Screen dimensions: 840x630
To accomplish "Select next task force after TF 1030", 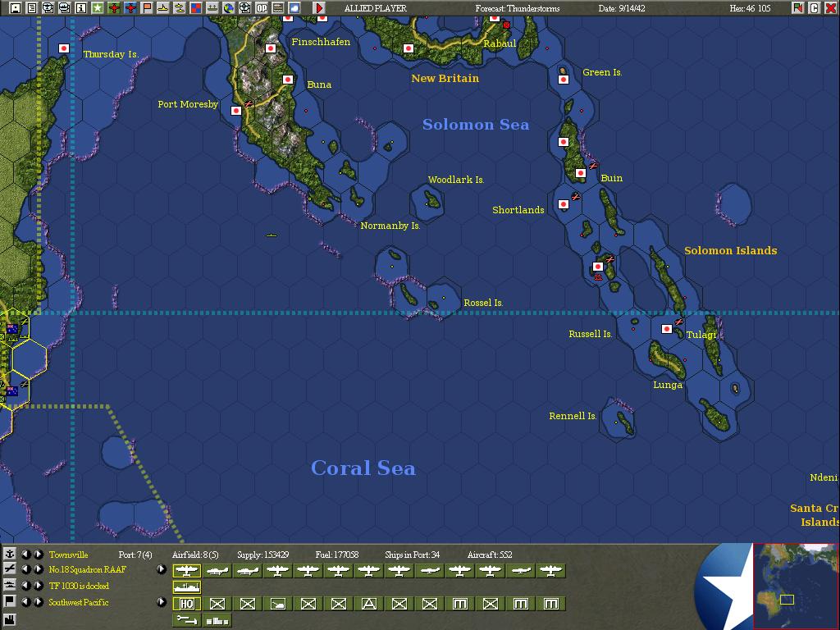I will (x=38, y=586).
